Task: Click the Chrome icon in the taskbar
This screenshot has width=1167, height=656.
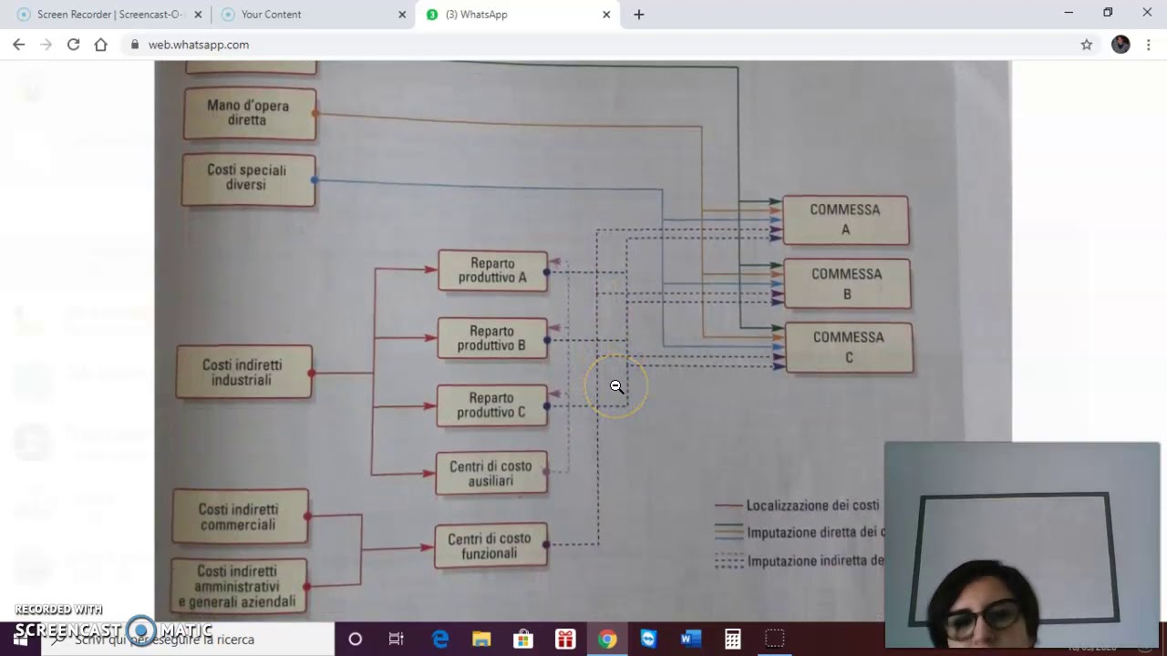Action: pyautogui.click(x=607, y=640)
